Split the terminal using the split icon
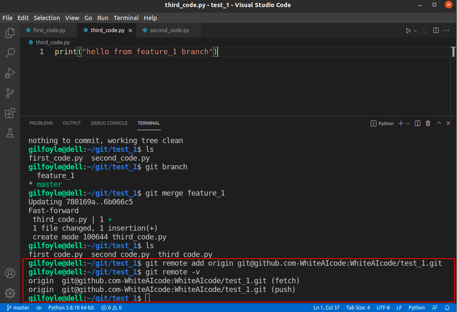 tap(417, 123)
